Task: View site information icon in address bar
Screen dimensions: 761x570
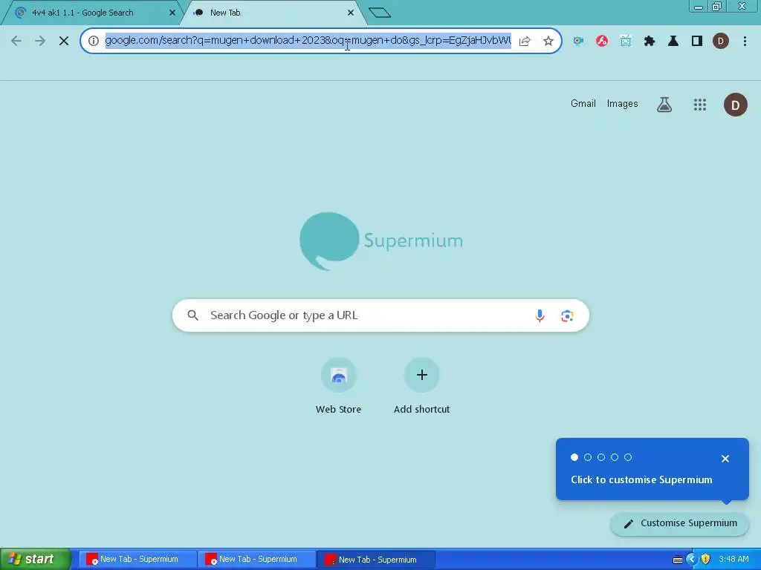Action: tap(94, 41)
